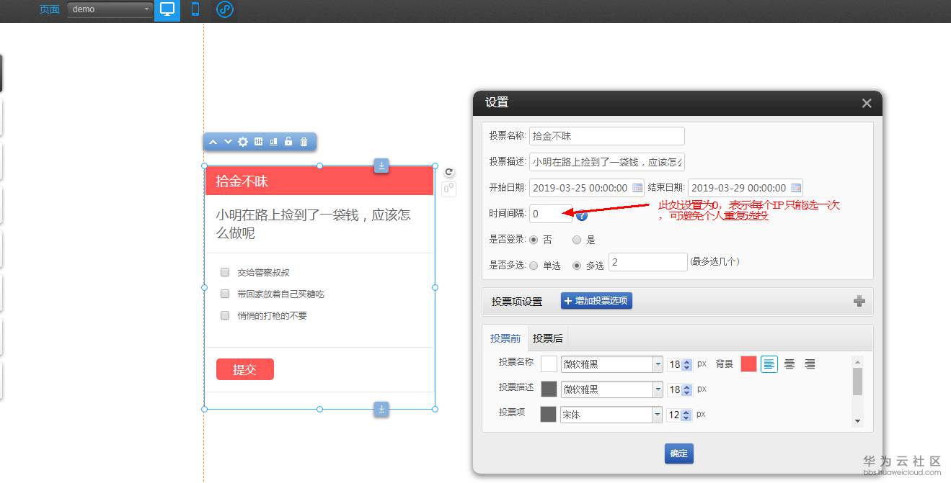Click the 页面 label in top bar
This screenshot has height=483, width=951.
coord(50,9)
